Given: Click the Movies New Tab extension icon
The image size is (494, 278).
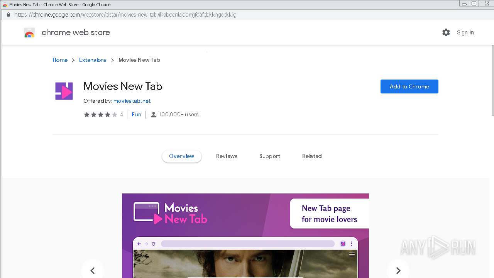Looking at the screenshot, I should (x=64, y=91).
